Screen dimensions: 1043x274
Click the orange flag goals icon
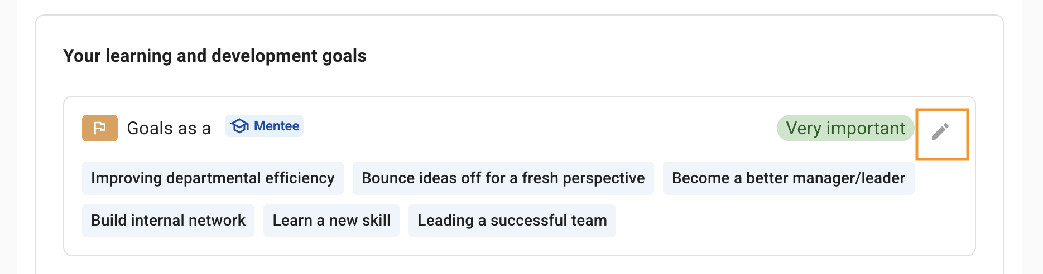[100, 128]
